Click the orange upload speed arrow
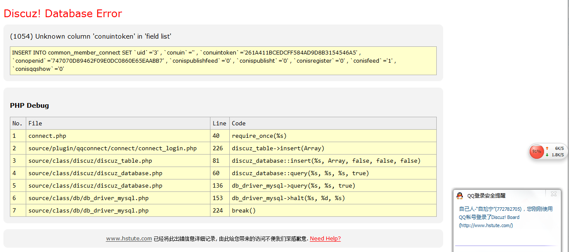The image size is (569, 252). pyautogui.click(x=547, y=149)
